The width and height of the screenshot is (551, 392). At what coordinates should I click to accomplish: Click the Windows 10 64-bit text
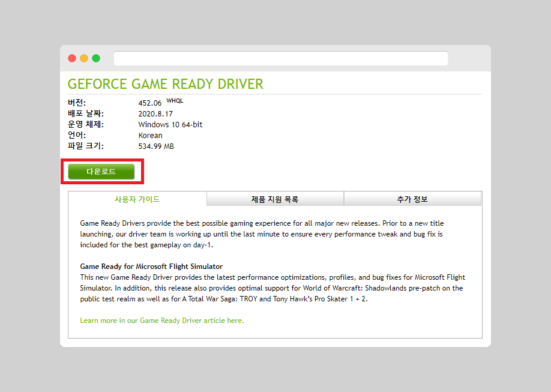coord(170,124)
